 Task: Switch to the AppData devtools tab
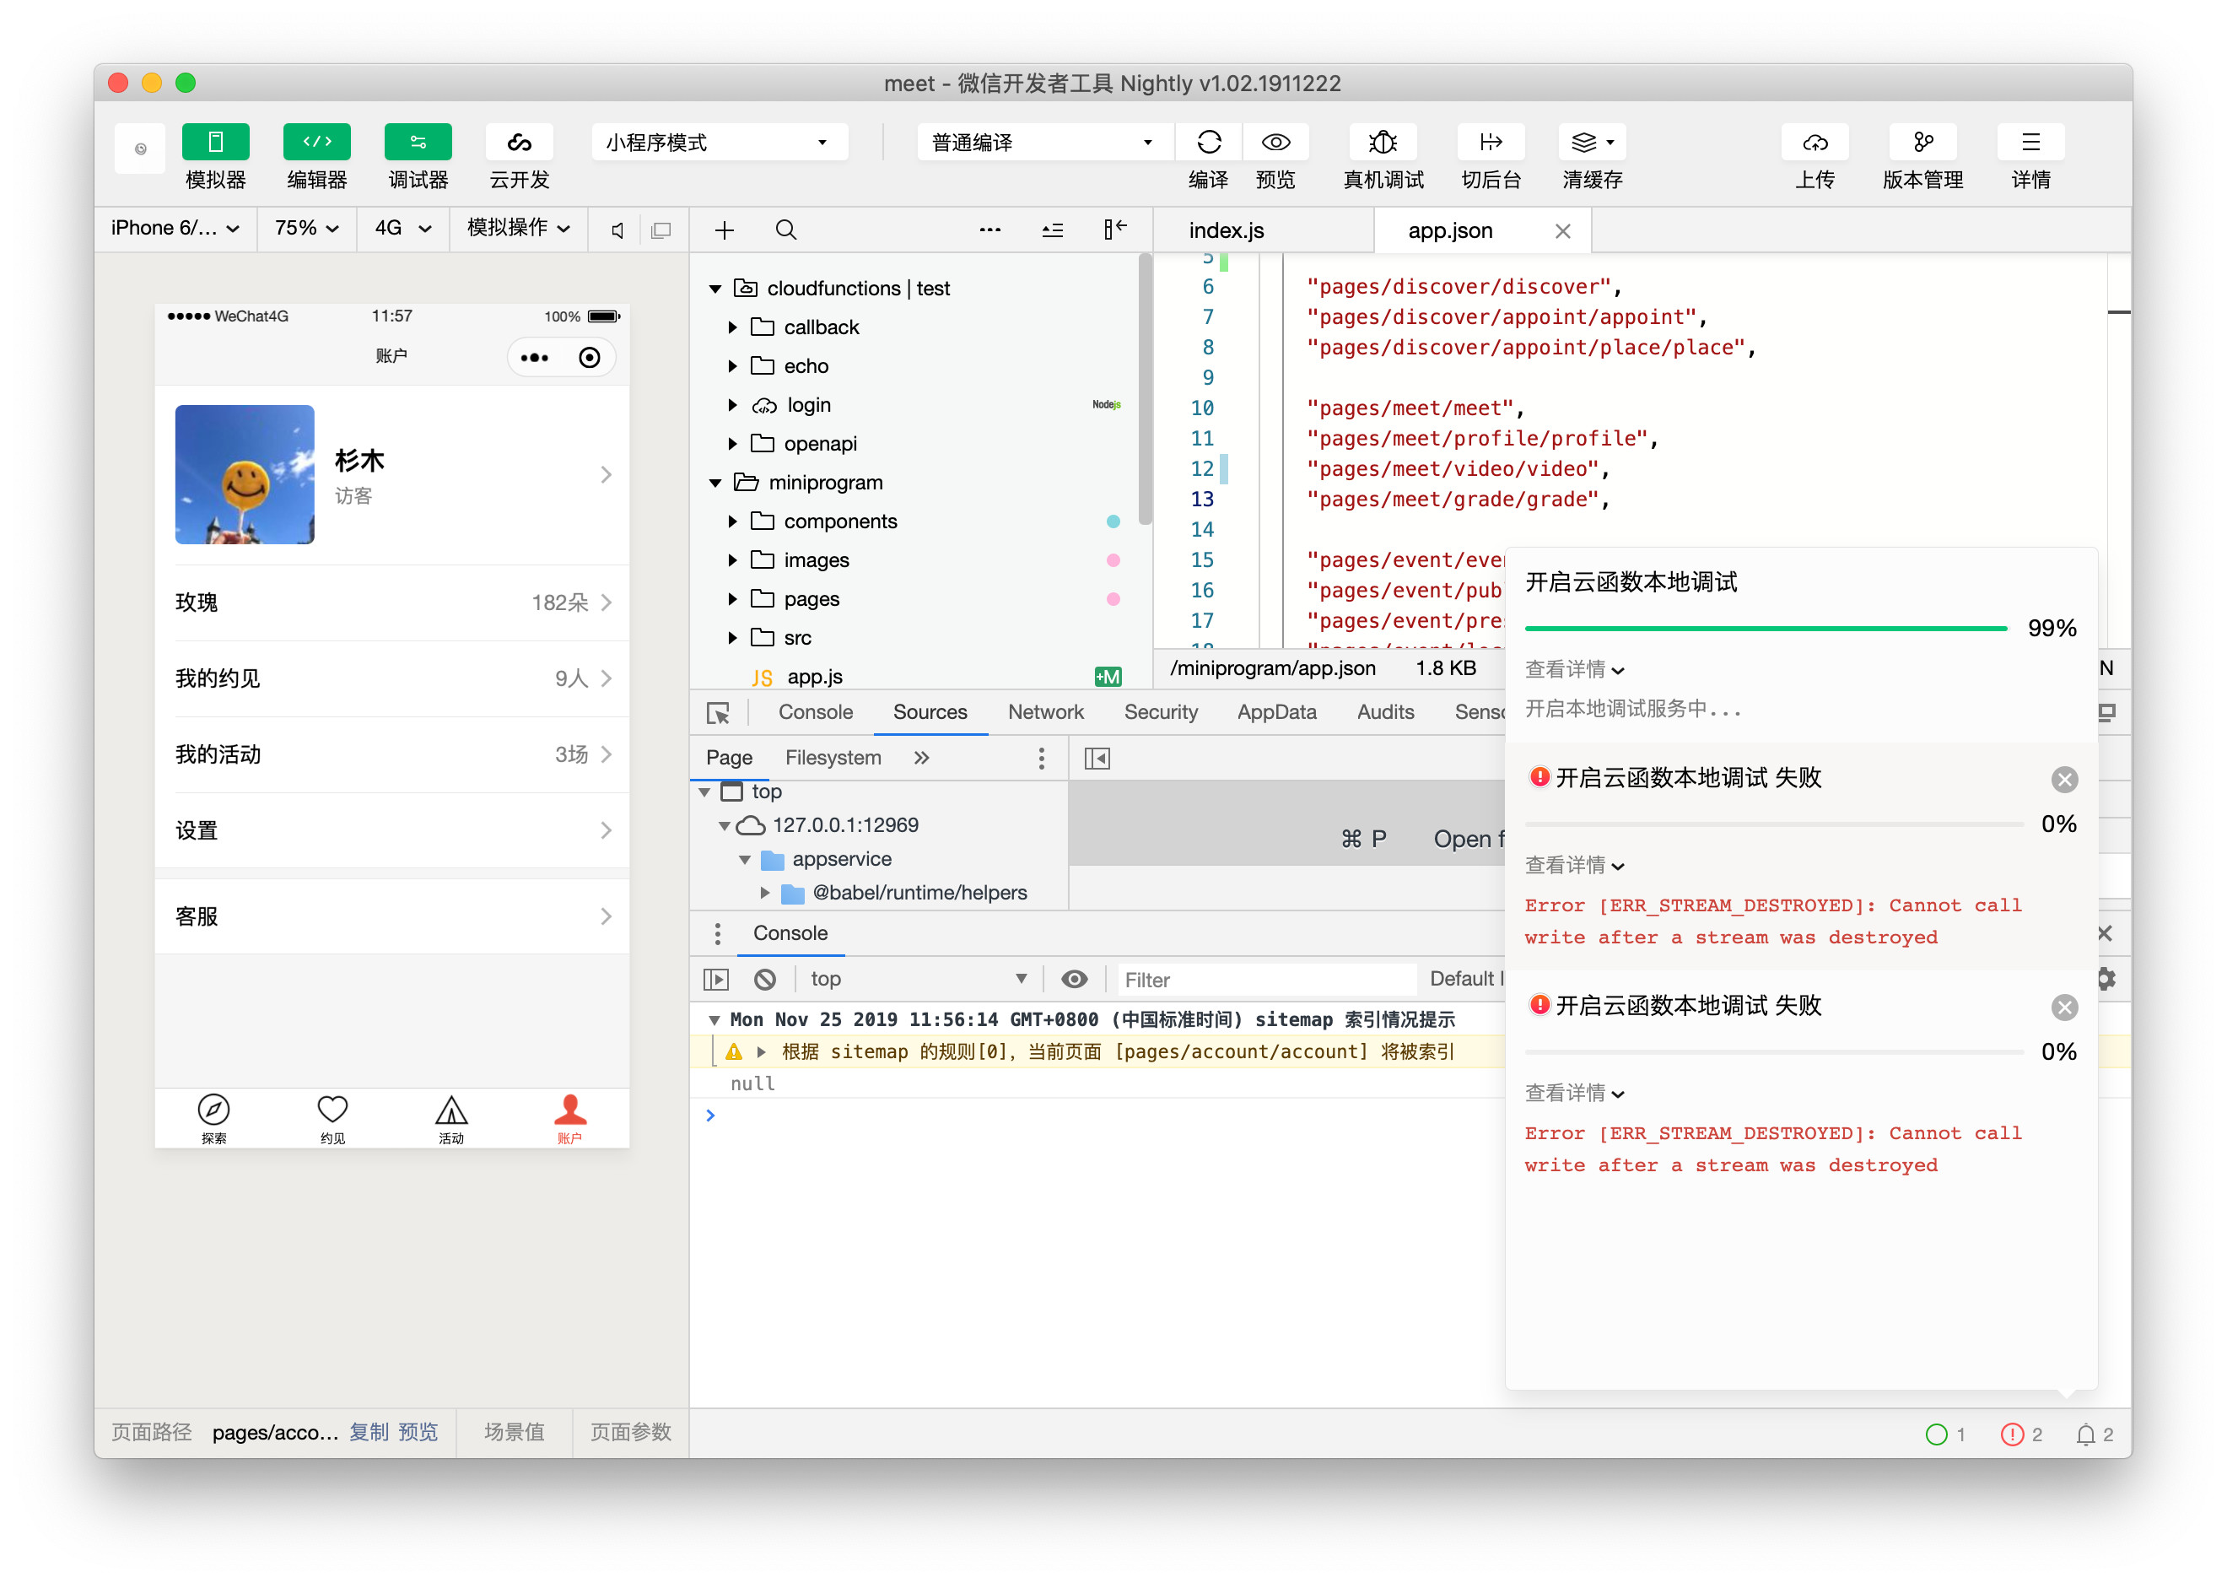coord(1276,712)
